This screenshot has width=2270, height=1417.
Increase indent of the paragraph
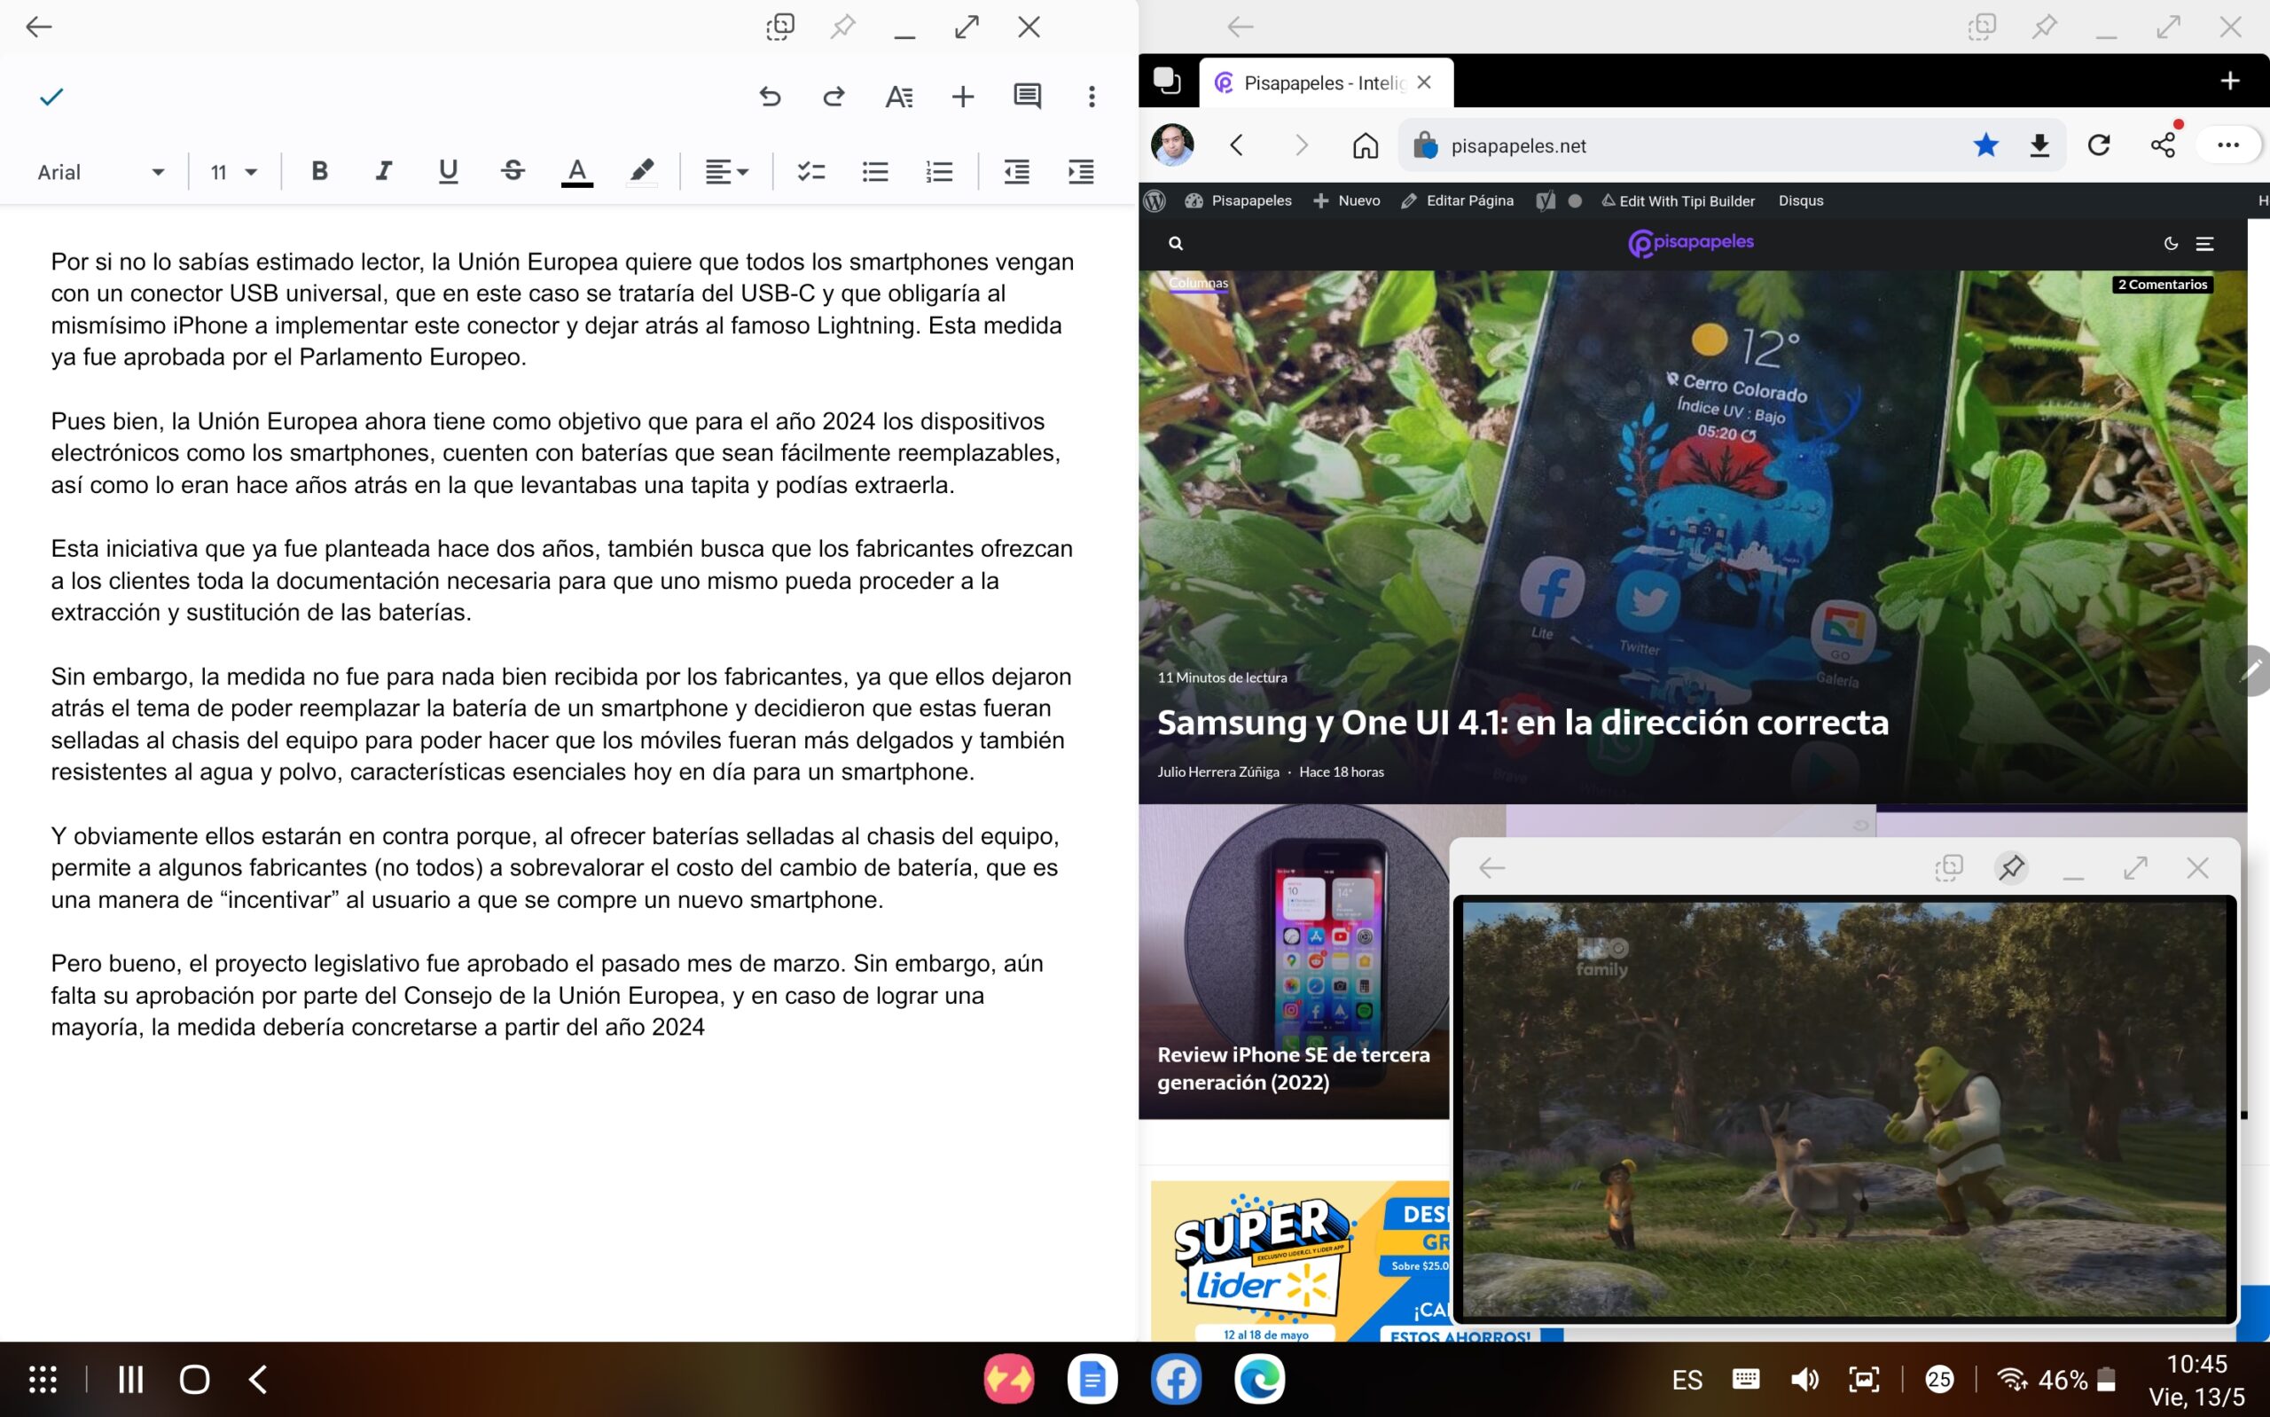(1080, 171)
